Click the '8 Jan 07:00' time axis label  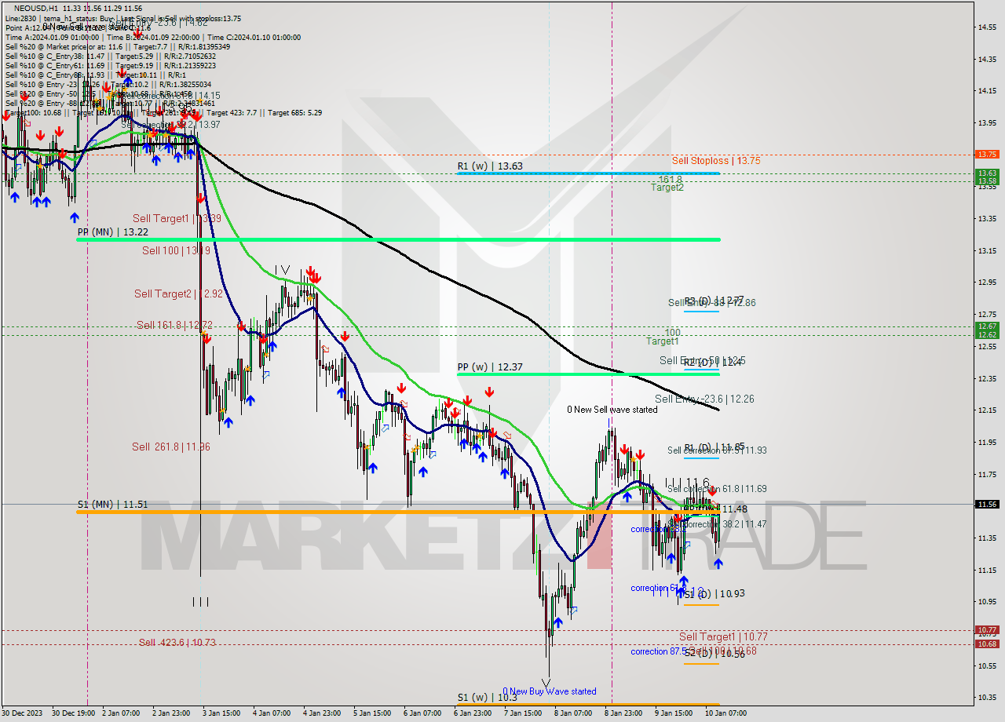coord(572,713)
